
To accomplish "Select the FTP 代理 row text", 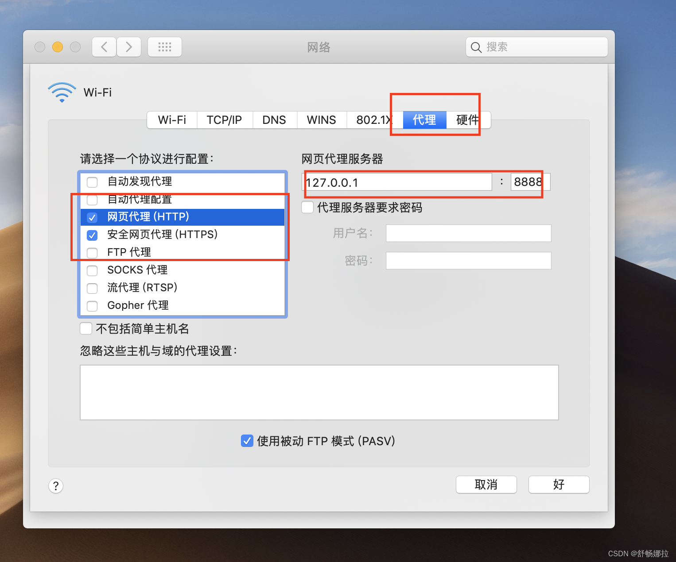I will (x=129, y=252).
